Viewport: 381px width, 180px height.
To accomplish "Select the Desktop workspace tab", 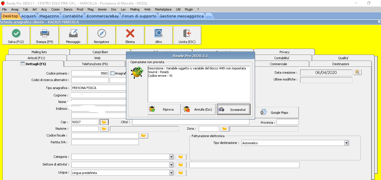I will click(x=10, y=16).
